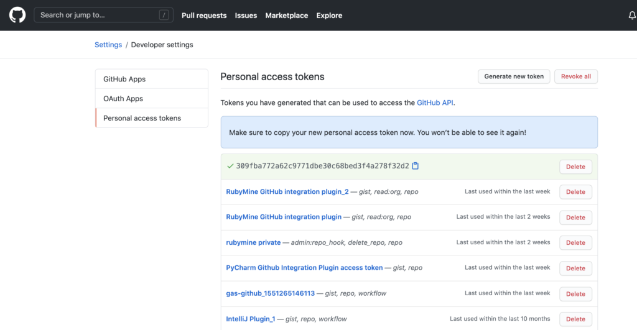The height and width of the screenshot is (330, 637).
Task: Open Pull requests in top navigation
Action: (x=204, y=16)
